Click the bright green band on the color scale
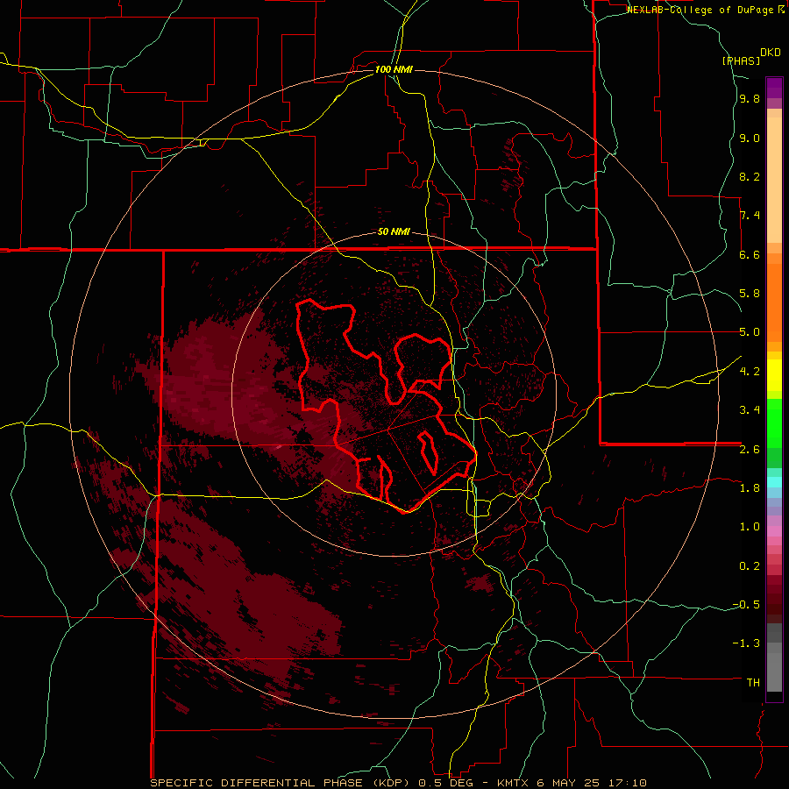This screenshot has width=789, height=789. pos(774,423)
